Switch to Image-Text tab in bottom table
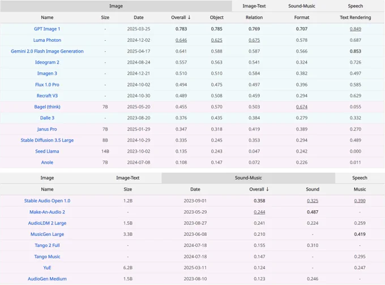This screenshot has height=285, width=385. coord(128,178)
